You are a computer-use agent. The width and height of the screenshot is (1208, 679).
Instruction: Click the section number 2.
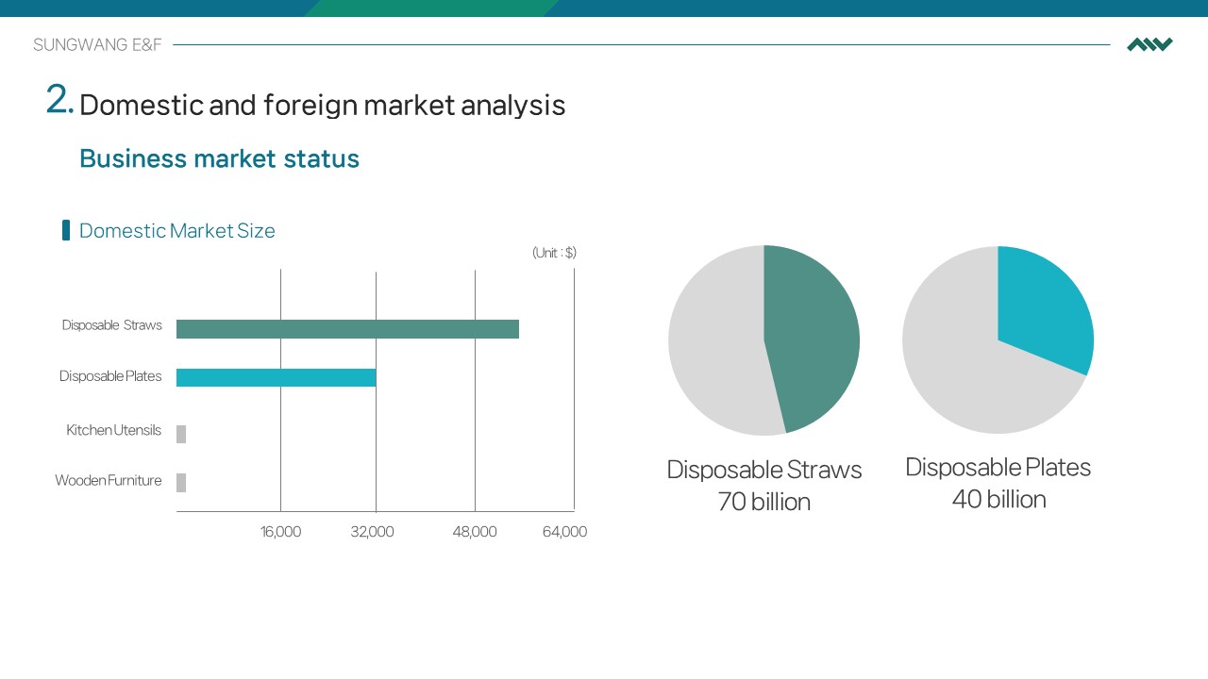[59, 100]
